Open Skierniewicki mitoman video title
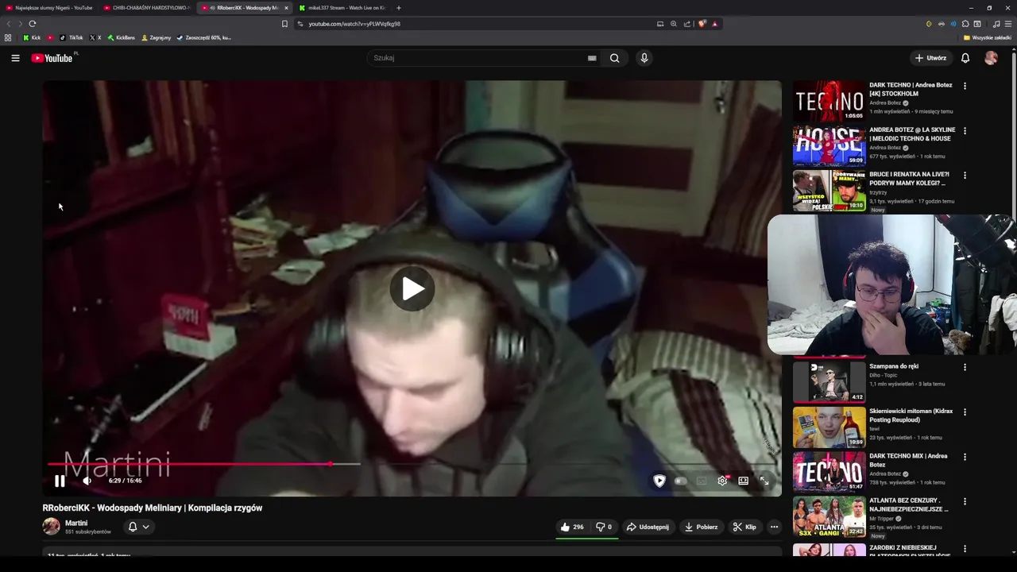The width and height of the screenshot is (1017, 572). coord(911,415)
